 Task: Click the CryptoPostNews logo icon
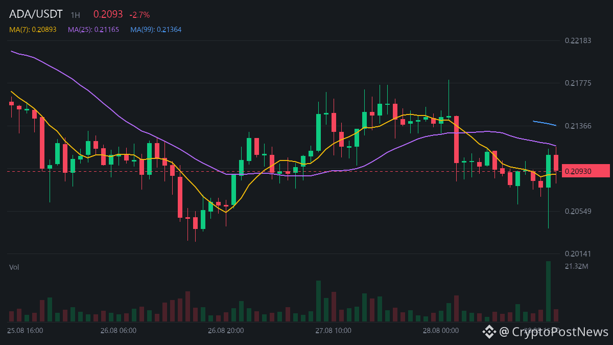coord(490,332)
